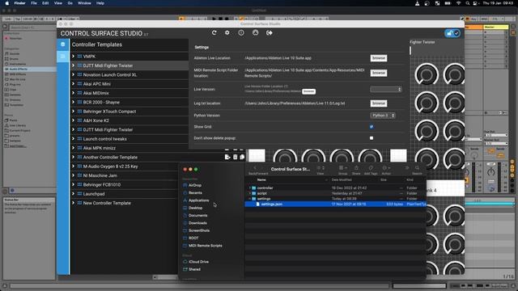This screenshot has height=291, width=518.
Task: Click the Share icon in Finder toolbar
Action: coord(356,168)
